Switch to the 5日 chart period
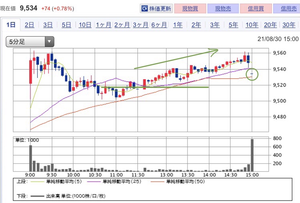This screenshot has width=300, height=203. tap(66, 25)
